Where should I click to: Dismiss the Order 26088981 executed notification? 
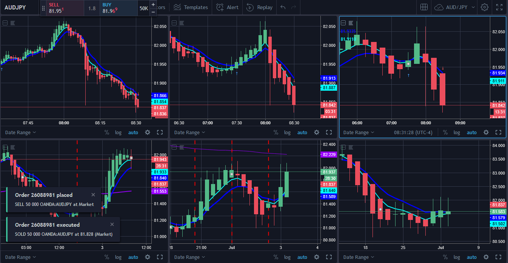112,224
